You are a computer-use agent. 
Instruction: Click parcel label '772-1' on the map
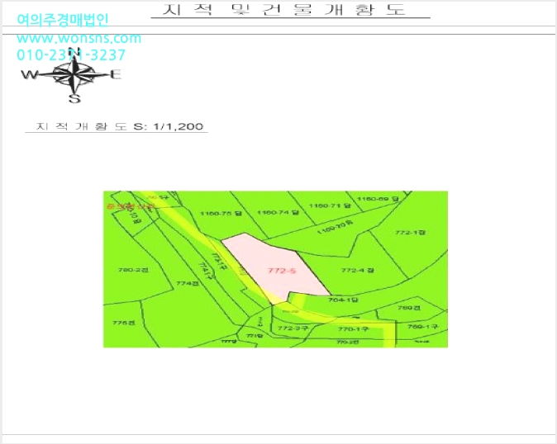[x=410, y=233]
